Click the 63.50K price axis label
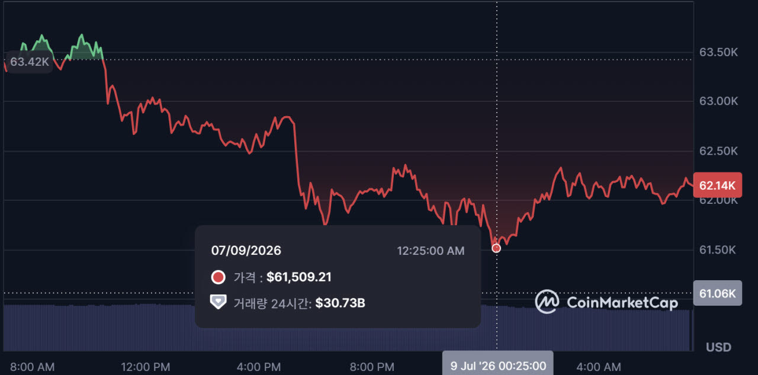 point(718,52)
